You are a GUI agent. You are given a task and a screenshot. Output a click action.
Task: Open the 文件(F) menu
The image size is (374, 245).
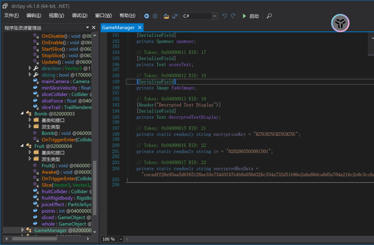pos(11,16)
